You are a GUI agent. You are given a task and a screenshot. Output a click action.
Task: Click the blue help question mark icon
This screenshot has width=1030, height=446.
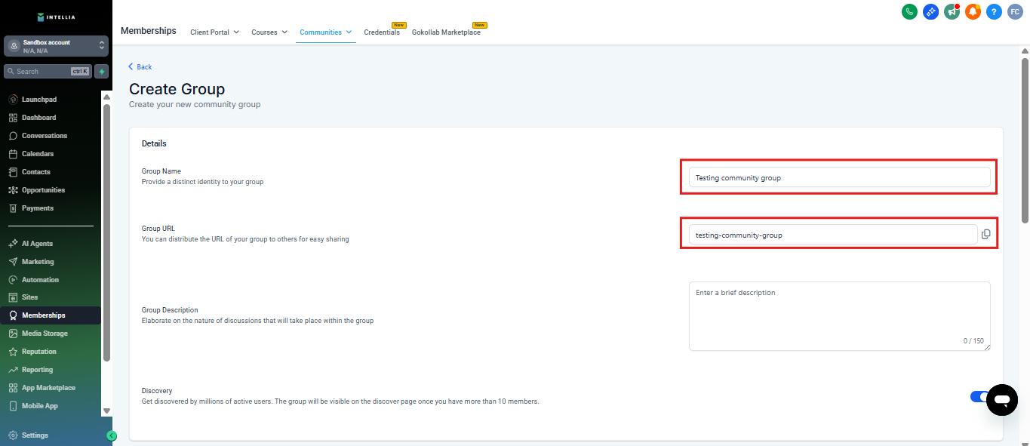[994, 12]
